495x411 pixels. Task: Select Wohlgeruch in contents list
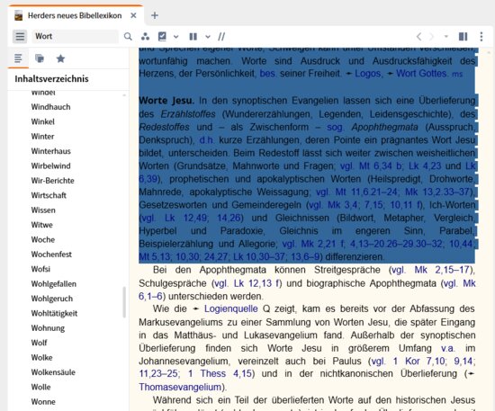52,299
